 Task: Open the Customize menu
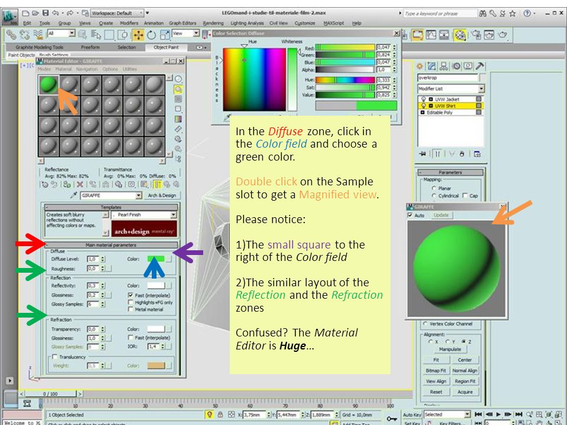pos(305,23)
